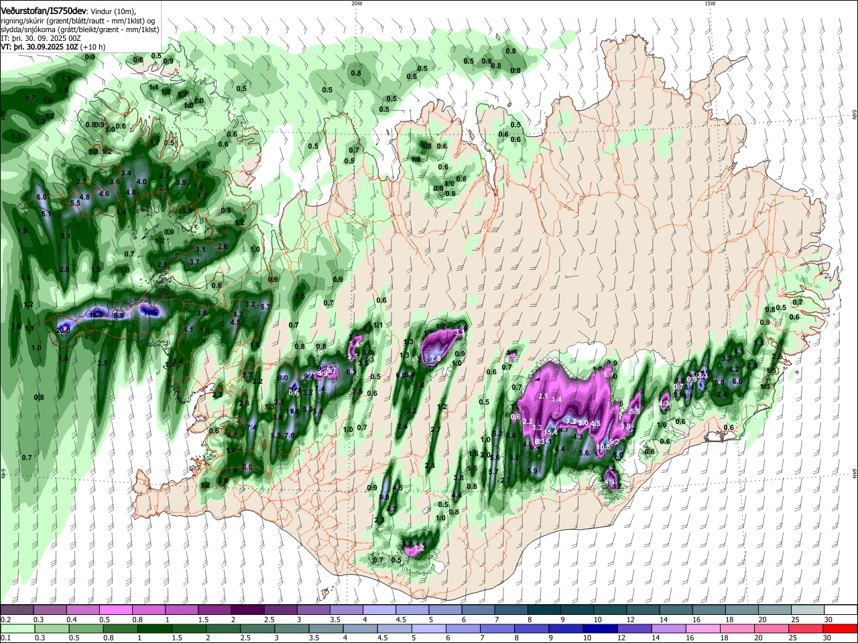This screenshot has width=858, height=643.
Task: Click the 'slydda/snjókoma' snow legend description line
Action: (80, 29)
